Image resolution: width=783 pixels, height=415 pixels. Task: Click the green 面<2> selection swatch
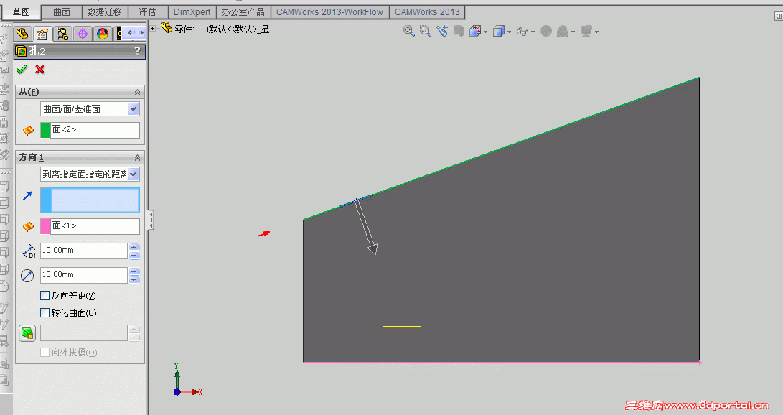[x=45, y=130]
